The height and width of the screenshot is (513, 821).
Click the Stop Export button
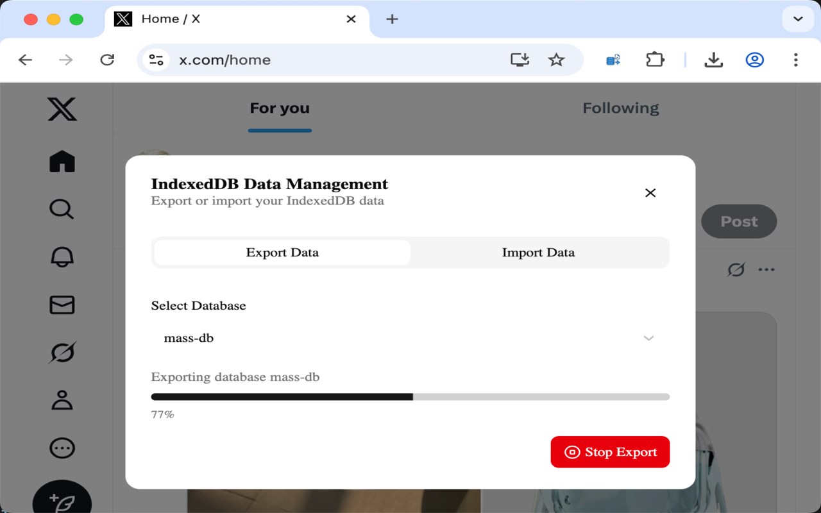[x=610, y=452]
